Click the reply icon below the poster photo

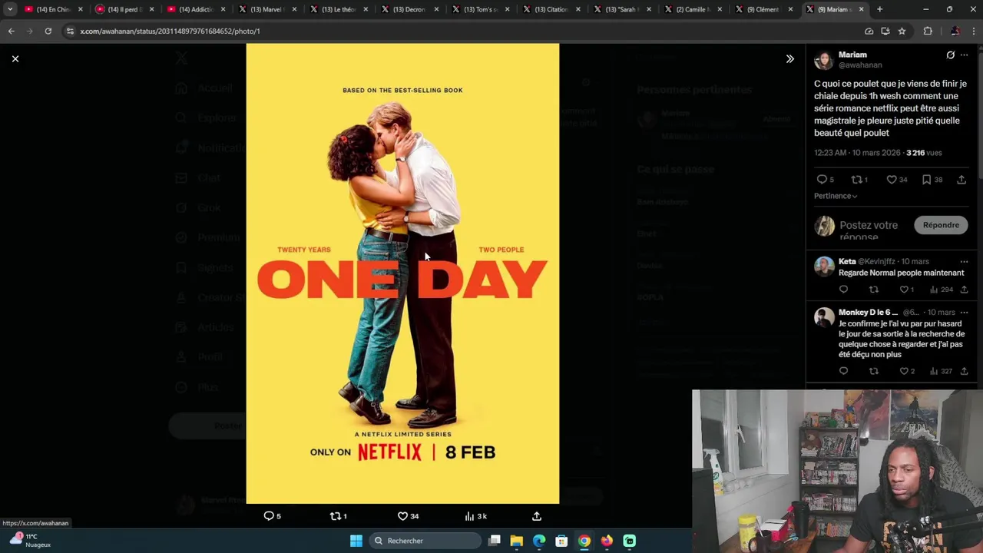pyautogui.click(x=269, y=516)
